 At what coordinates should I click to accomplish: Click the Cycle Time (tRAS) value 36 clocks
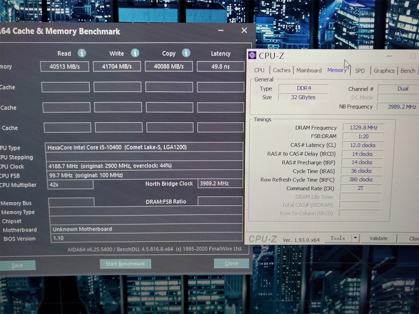[361, 171]
